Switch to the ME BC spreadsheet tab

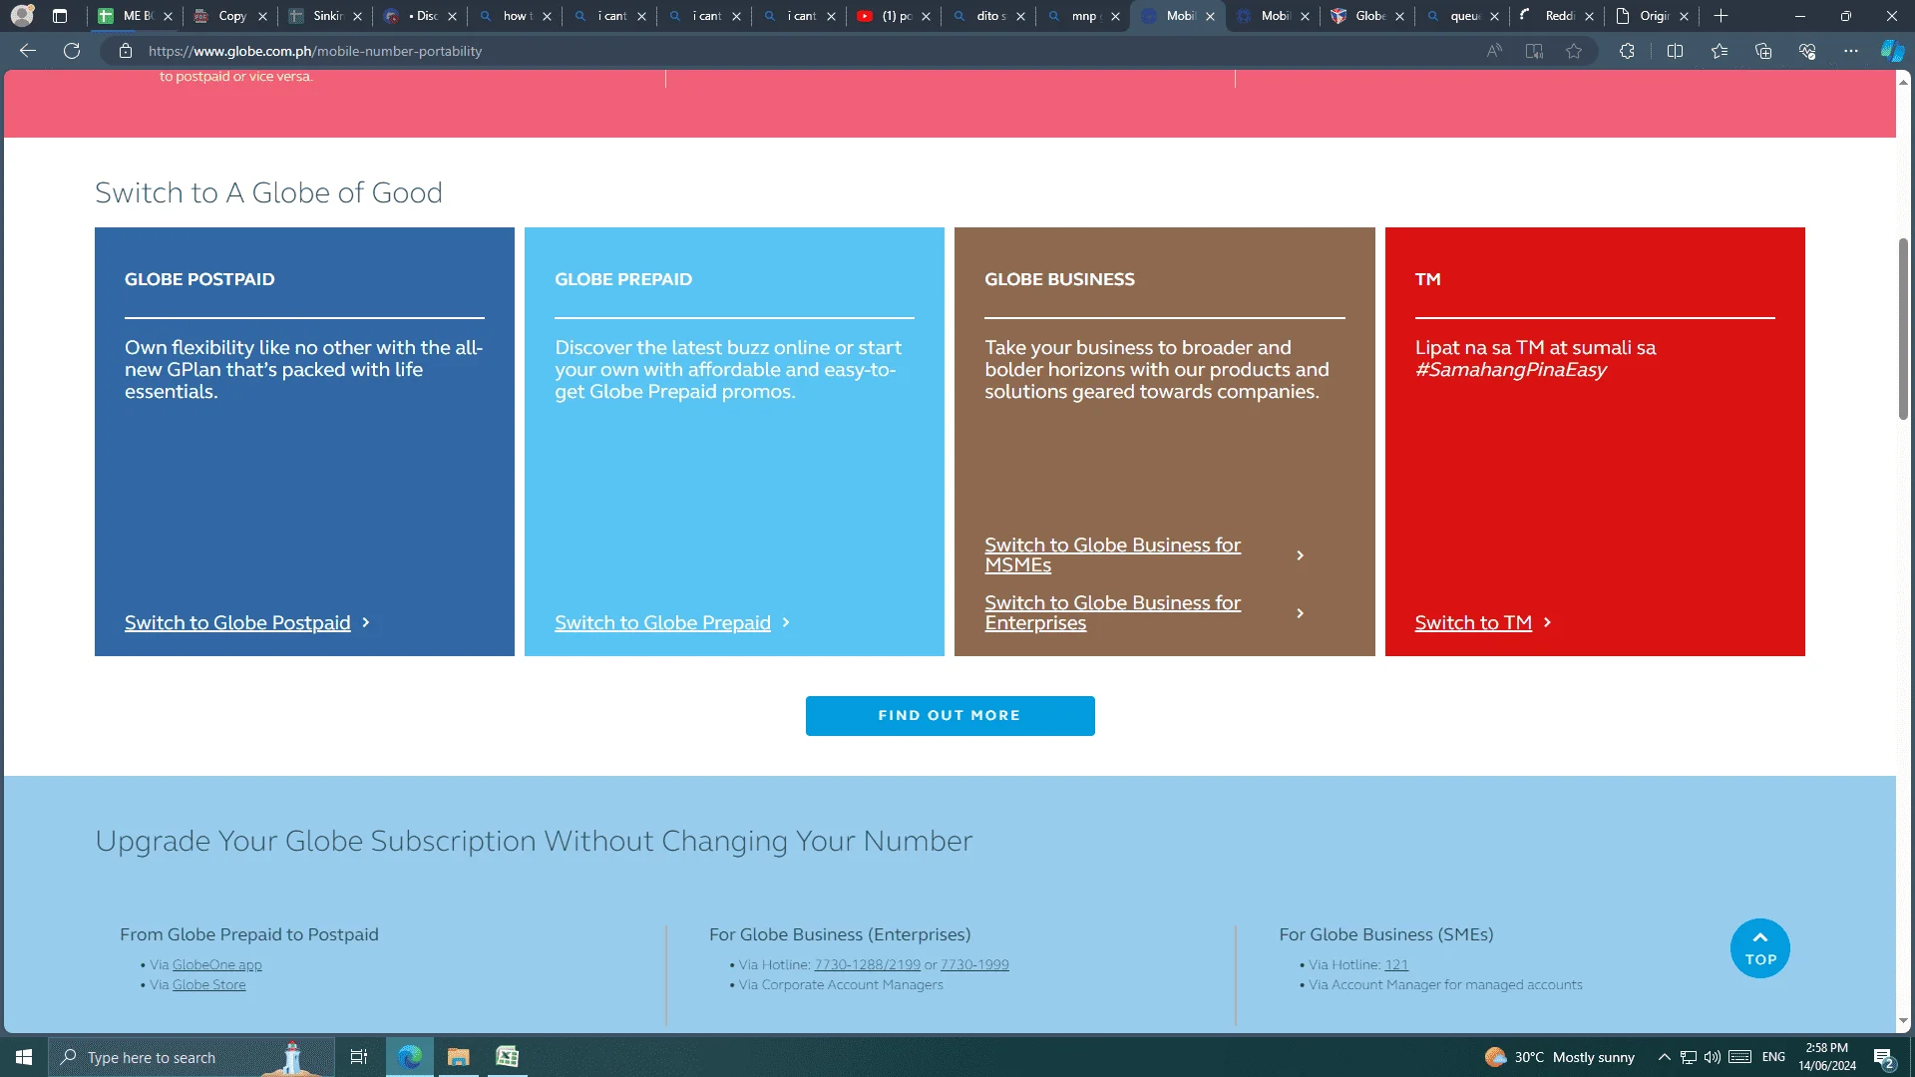[x=135, y=16]
